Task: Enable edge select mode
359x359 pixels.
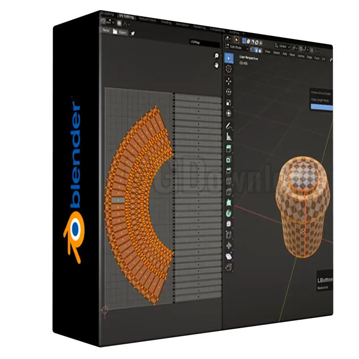Action: [x=256, y=50]
